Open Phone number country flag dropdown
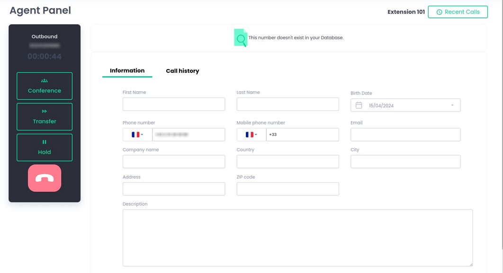 click(x=137, y=135)
